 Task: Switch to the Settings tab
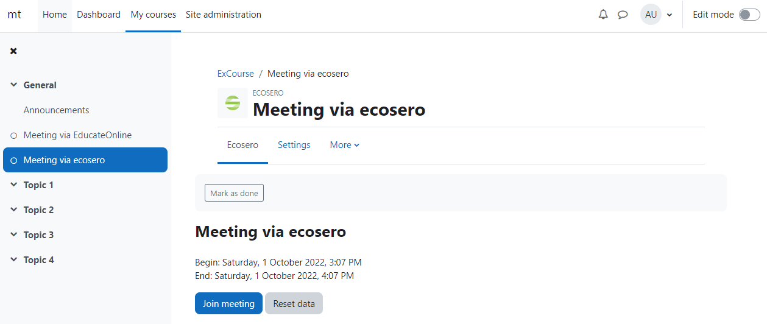[294, 145]
